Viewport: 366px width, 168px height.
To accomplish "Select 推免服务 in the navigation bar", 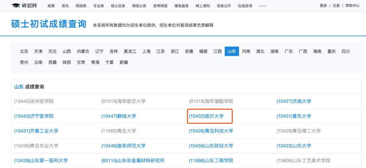I will 182,6.
